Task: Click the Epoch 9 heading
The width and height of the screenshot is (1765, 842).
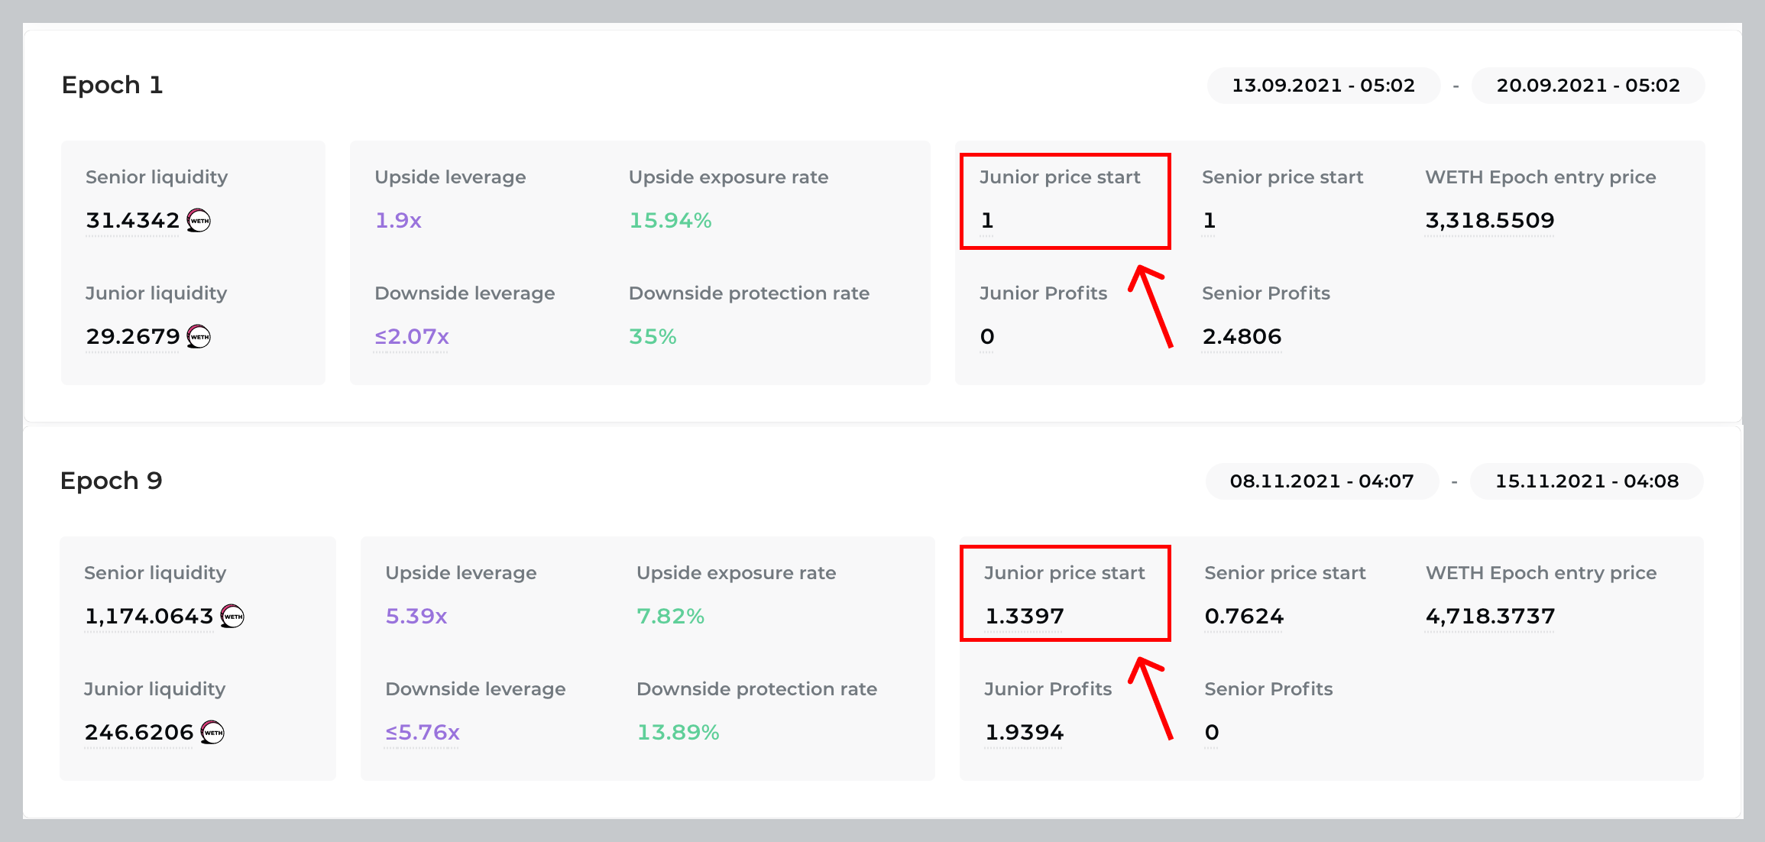Action: pos(112,481)
